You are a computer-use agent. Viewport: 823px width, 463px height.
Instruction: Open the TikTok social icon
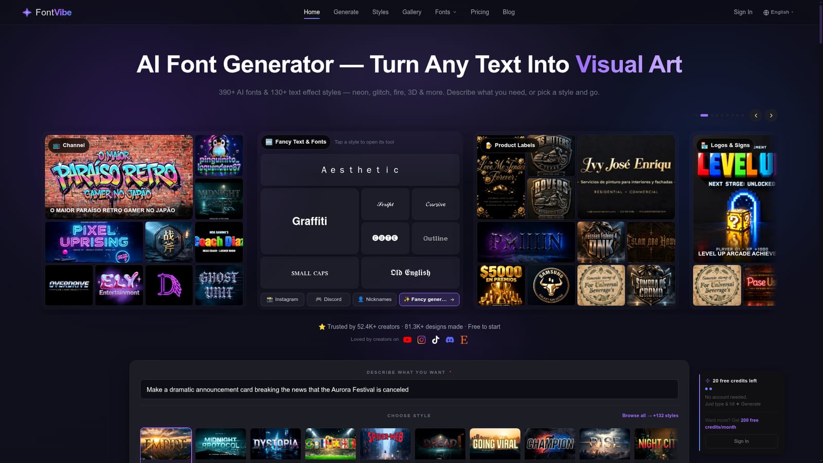tap(436, 340)
